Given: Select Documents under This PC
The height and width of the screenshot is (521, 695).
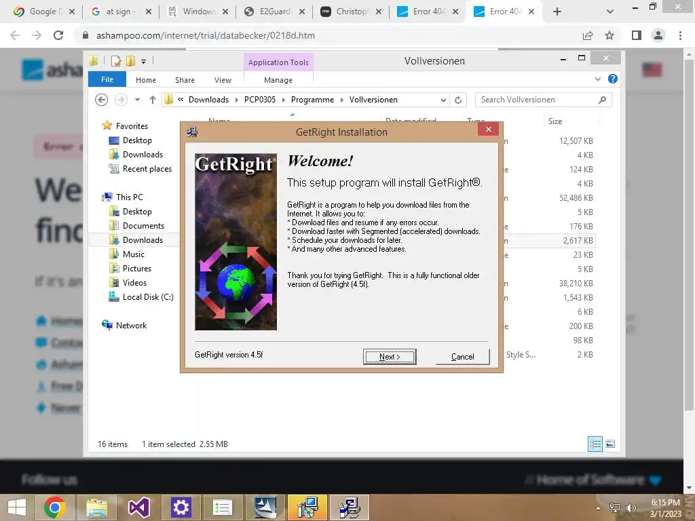Looking at the screenshot, I should coord(143,226).
